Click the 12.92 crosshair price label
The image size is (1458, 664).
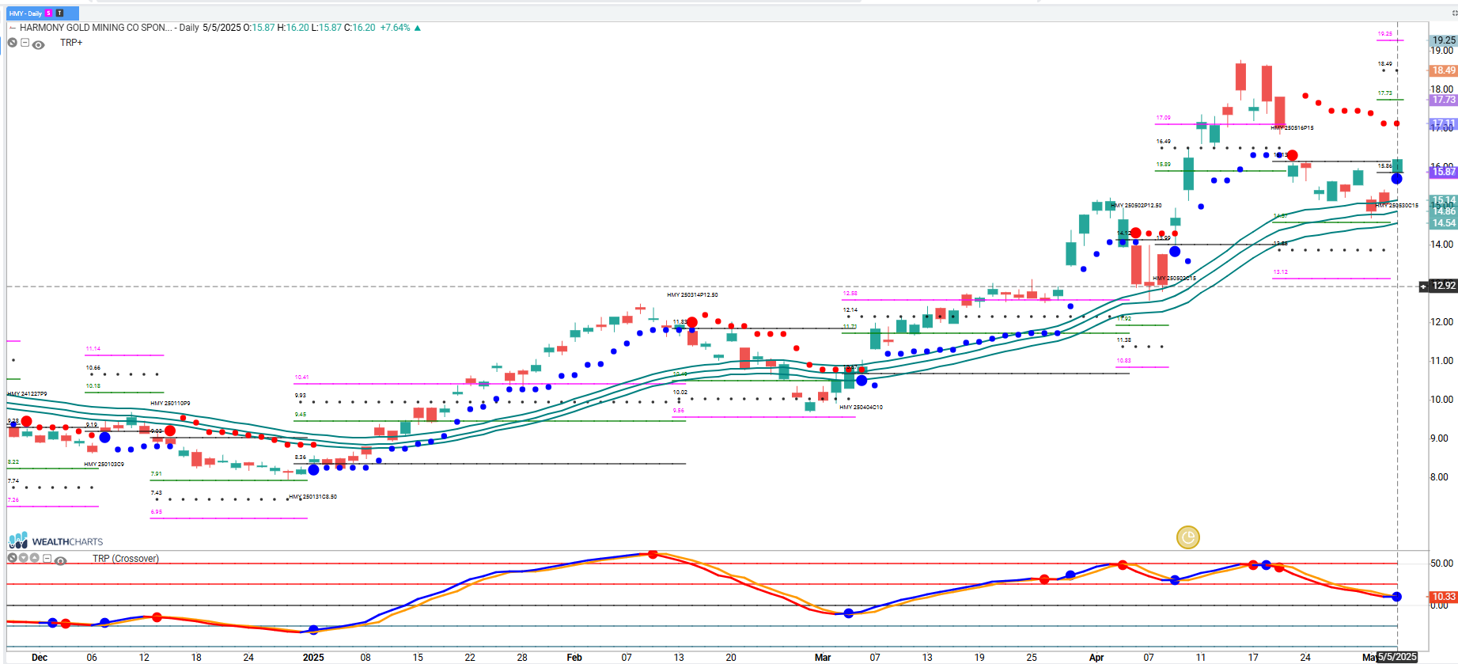pos(1444,286)
